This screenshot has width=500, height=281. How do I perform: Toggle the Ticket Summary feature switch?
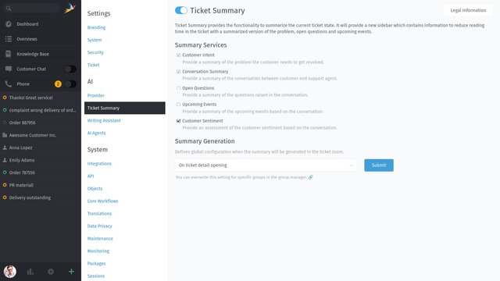click(x=181, y=10)
